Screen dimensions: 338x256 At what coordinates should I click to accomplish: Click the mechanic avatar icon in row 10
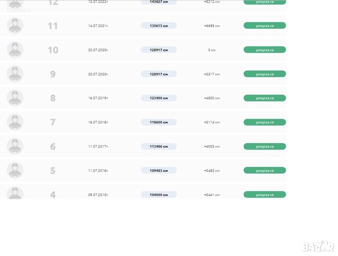[x=15, y=50]
